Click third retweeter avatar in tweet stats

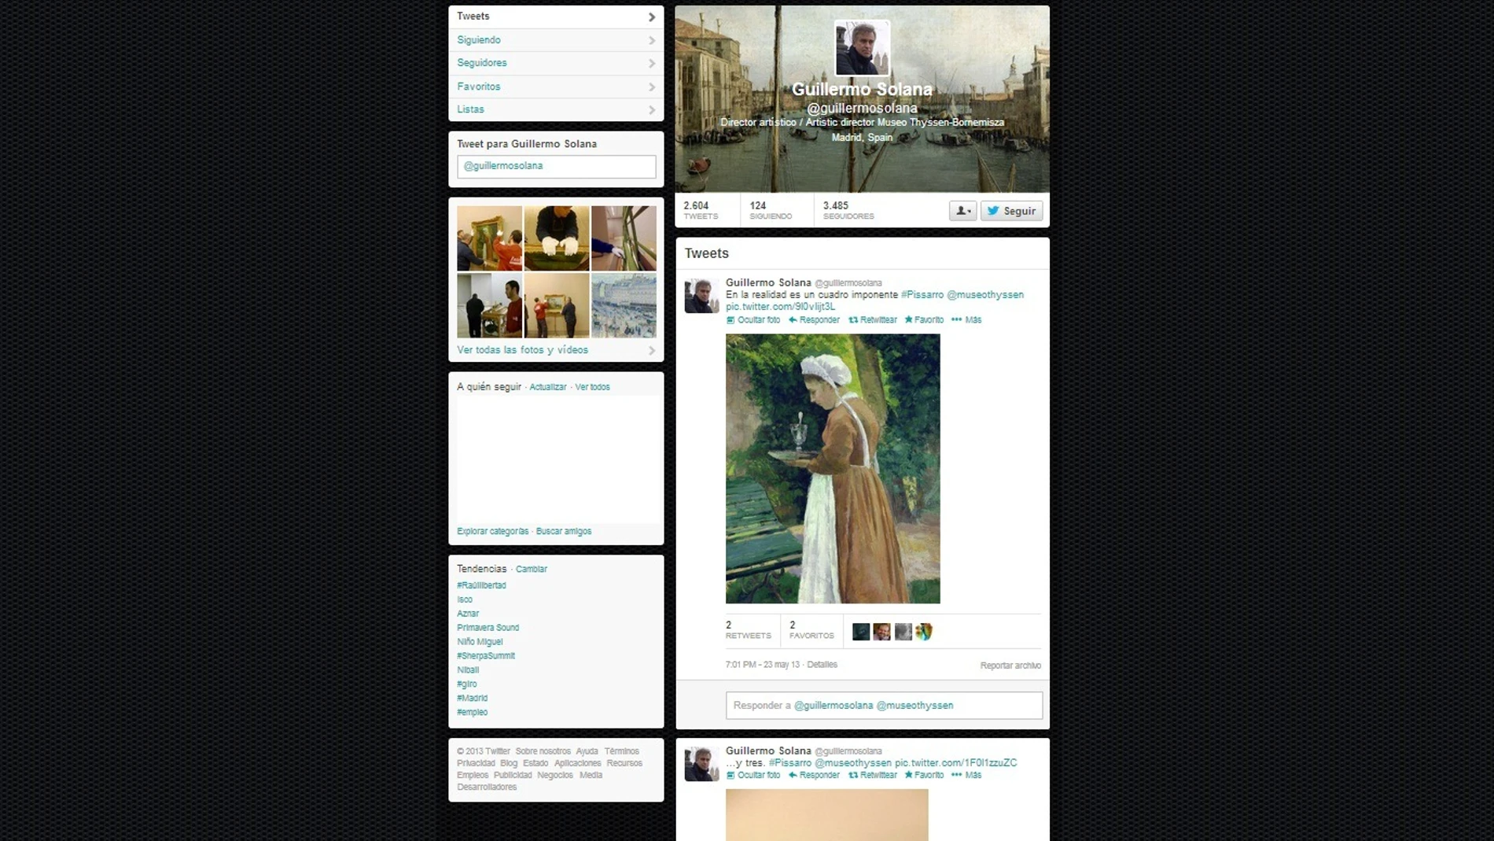[903, 632]
